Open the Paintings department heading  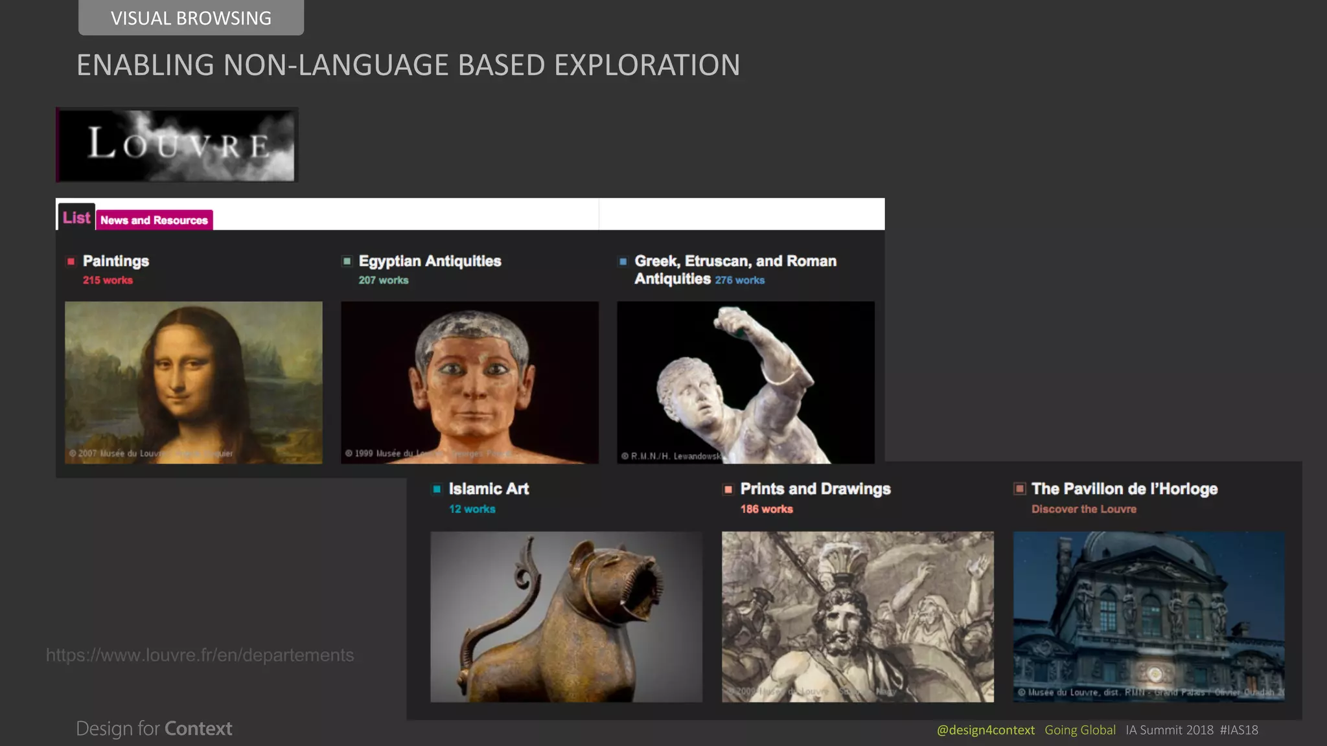pos(116,261)
